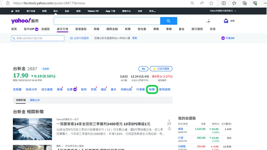Open the 股利 stock tab
Image resolution: width=267 pixels, height=150 pixels.
(84, 89)
